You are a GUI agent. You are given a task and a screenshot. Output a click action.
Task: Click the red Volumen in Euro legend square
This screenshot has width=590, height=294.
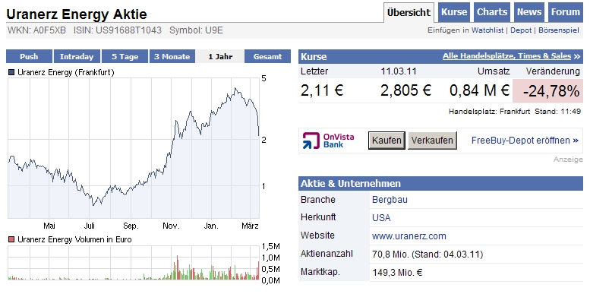tap(11, 239)
